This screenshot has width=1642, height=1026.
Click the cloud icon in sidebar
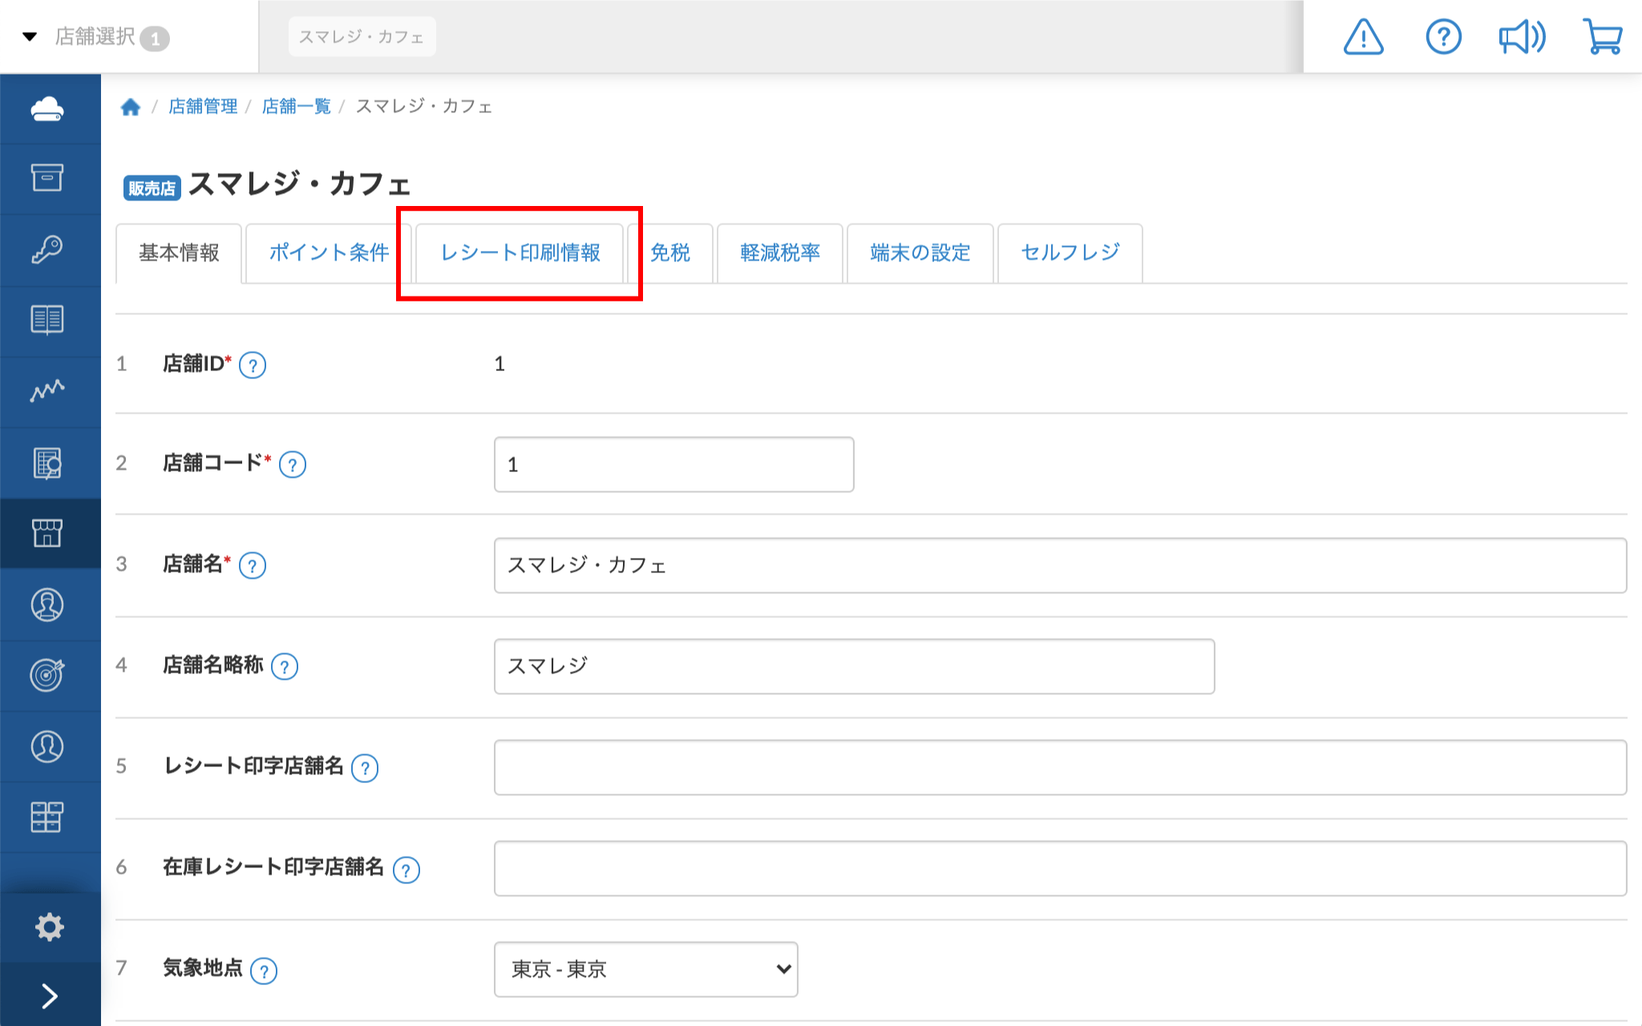click(47, 108)
